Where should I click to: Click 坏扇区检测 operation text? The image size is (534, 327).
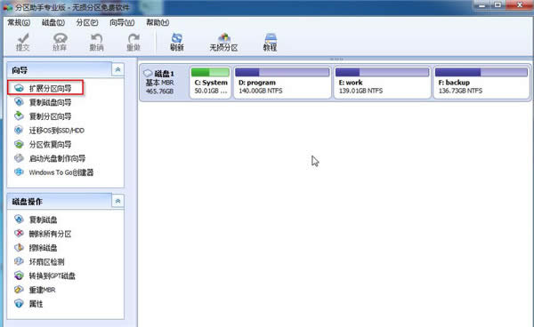pos(46,262)
